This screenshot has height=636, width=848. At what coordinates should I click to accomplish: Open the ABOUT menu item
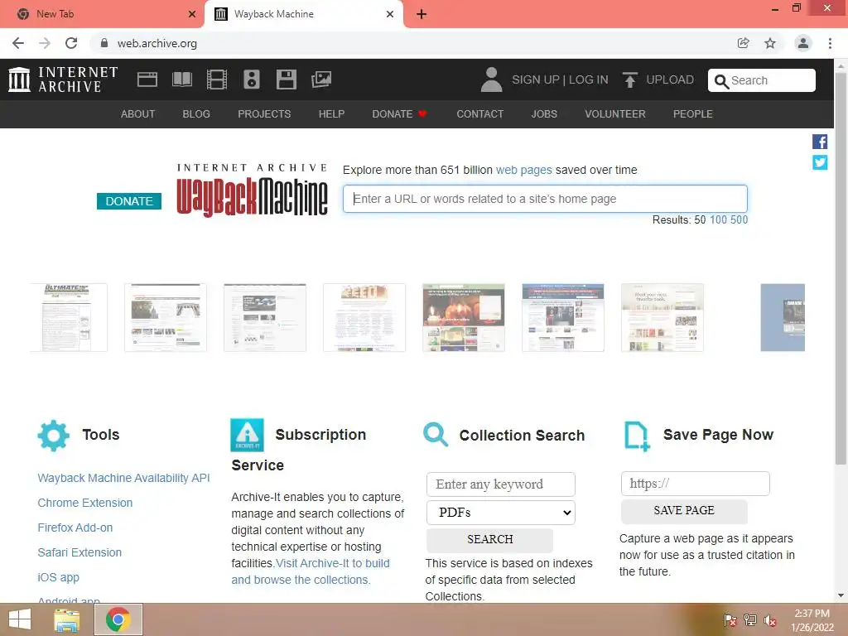138,114
